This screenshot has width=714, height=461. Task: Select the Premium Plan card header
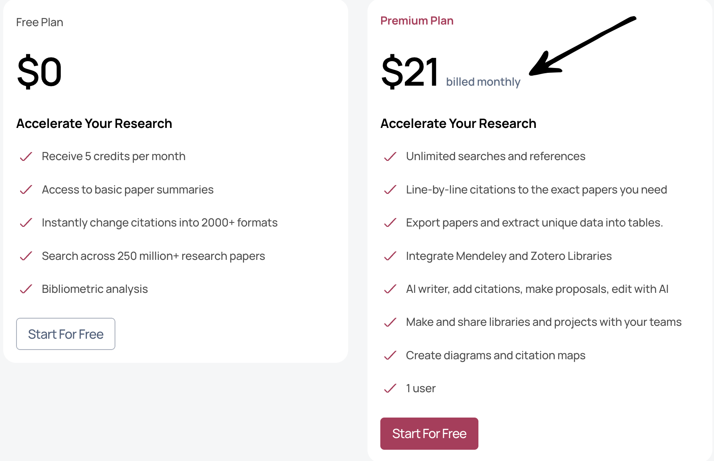pos(416,21)
